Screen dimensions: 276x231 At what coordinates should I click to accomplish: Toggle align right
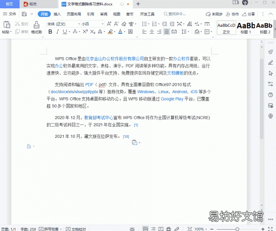[159, 32]
